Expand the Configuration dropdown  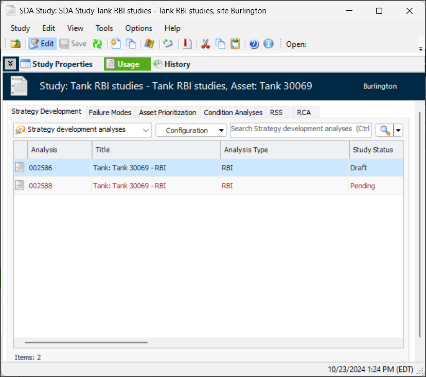tap(191, 130)
